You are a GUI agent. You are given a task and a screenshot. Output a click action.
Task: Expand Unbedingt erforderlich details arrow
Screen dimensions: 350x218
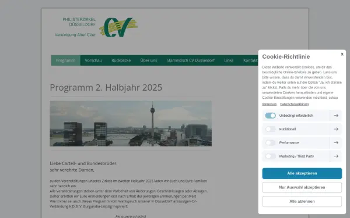(x=336, y=116)
